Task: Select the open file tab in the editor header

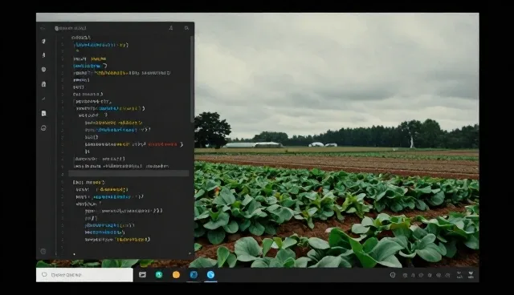Action: click(71, 28)
